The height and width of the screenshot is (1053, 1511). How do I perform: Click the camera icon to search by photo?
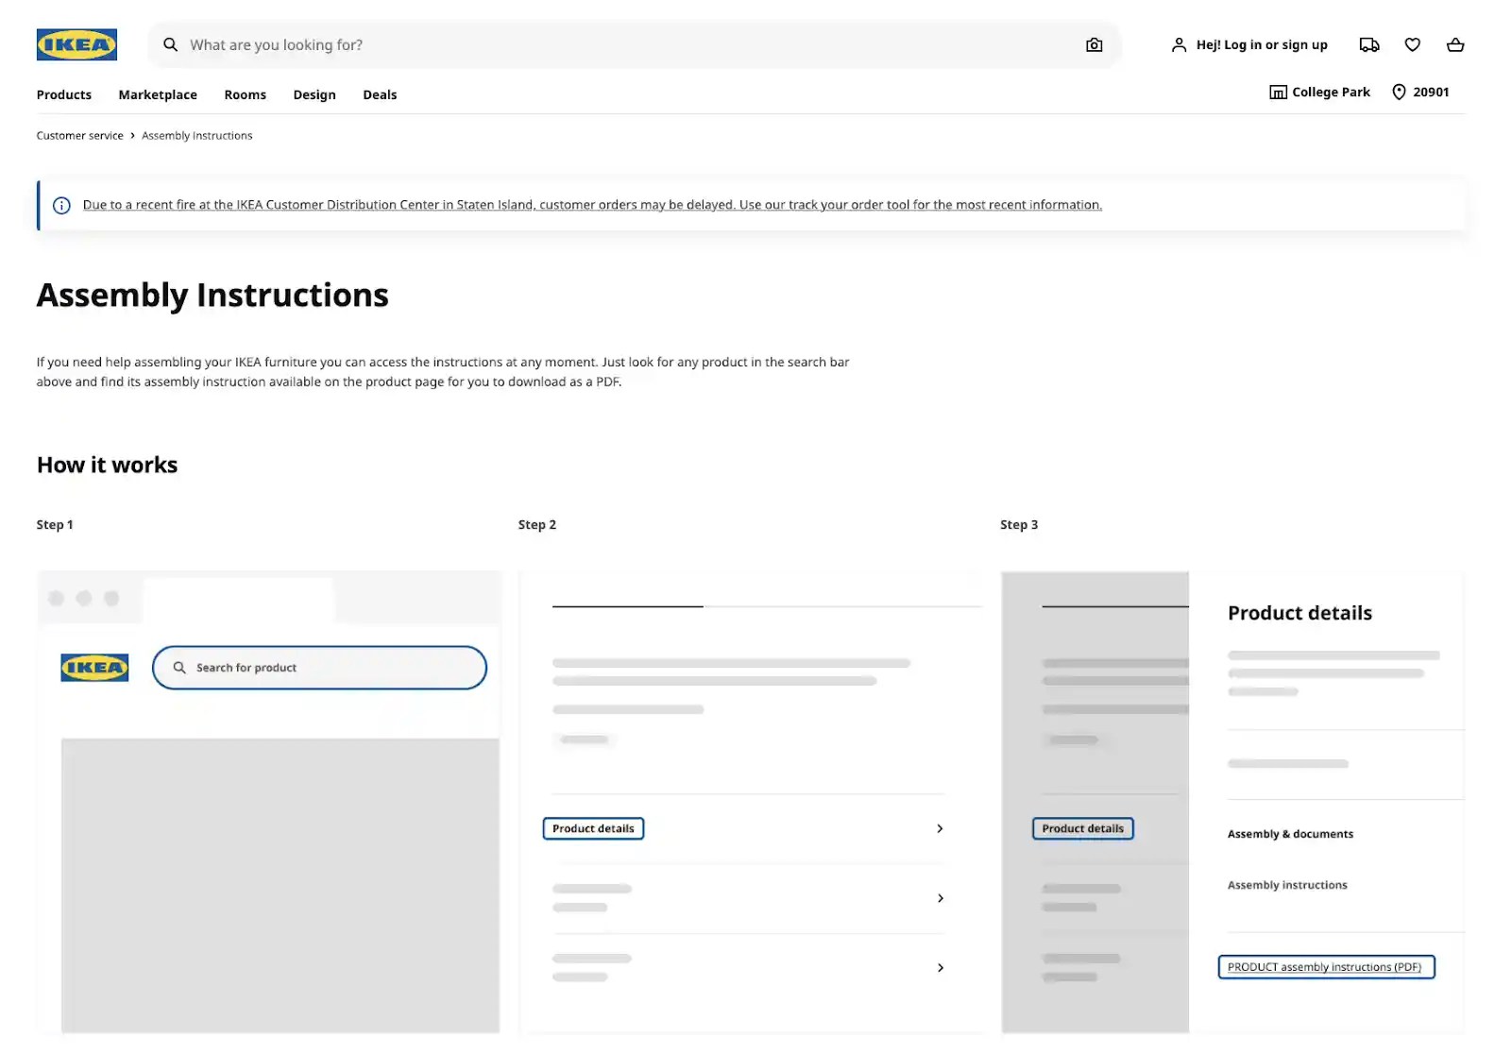tap(1094, 44)
